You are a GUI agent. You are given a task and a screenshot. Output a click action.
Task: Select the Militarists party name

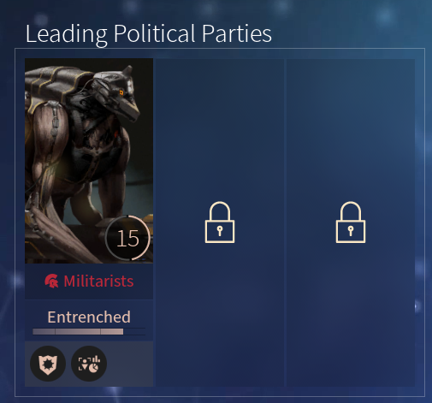pyautogui.click(x=98, y=282)
